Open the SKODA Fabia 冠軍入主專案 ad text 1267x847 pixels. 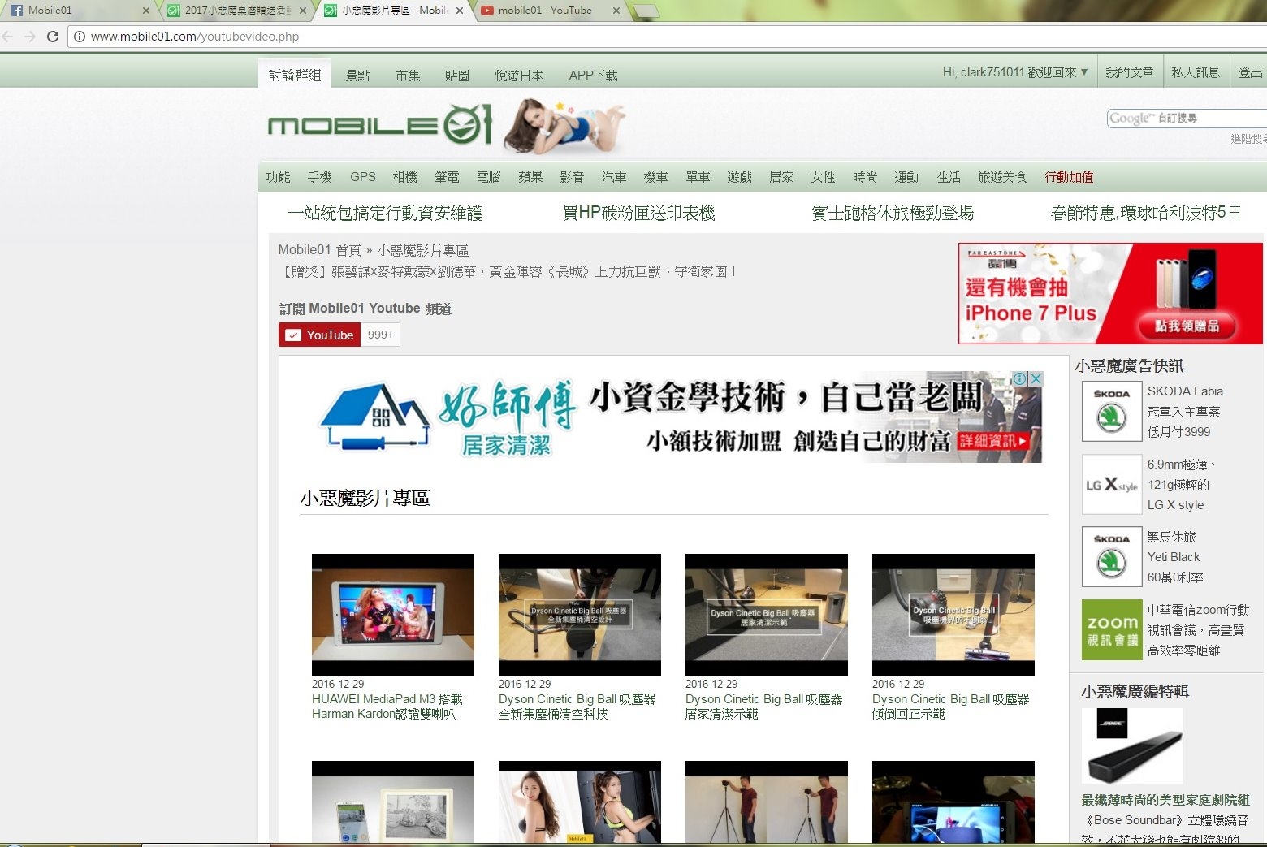point(1185,412)
